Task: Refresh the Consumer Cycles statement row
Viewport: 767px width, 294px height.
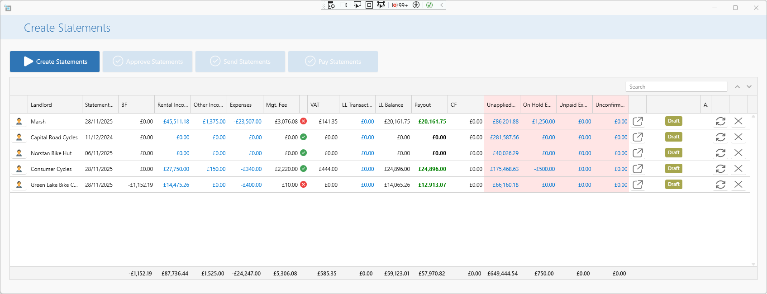Action: (x=720, y=169)
